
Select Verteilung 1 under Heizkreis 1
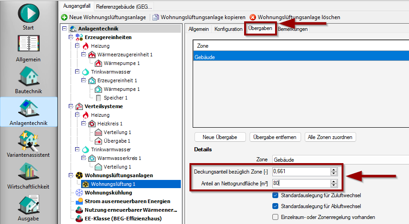pos(118,132)
